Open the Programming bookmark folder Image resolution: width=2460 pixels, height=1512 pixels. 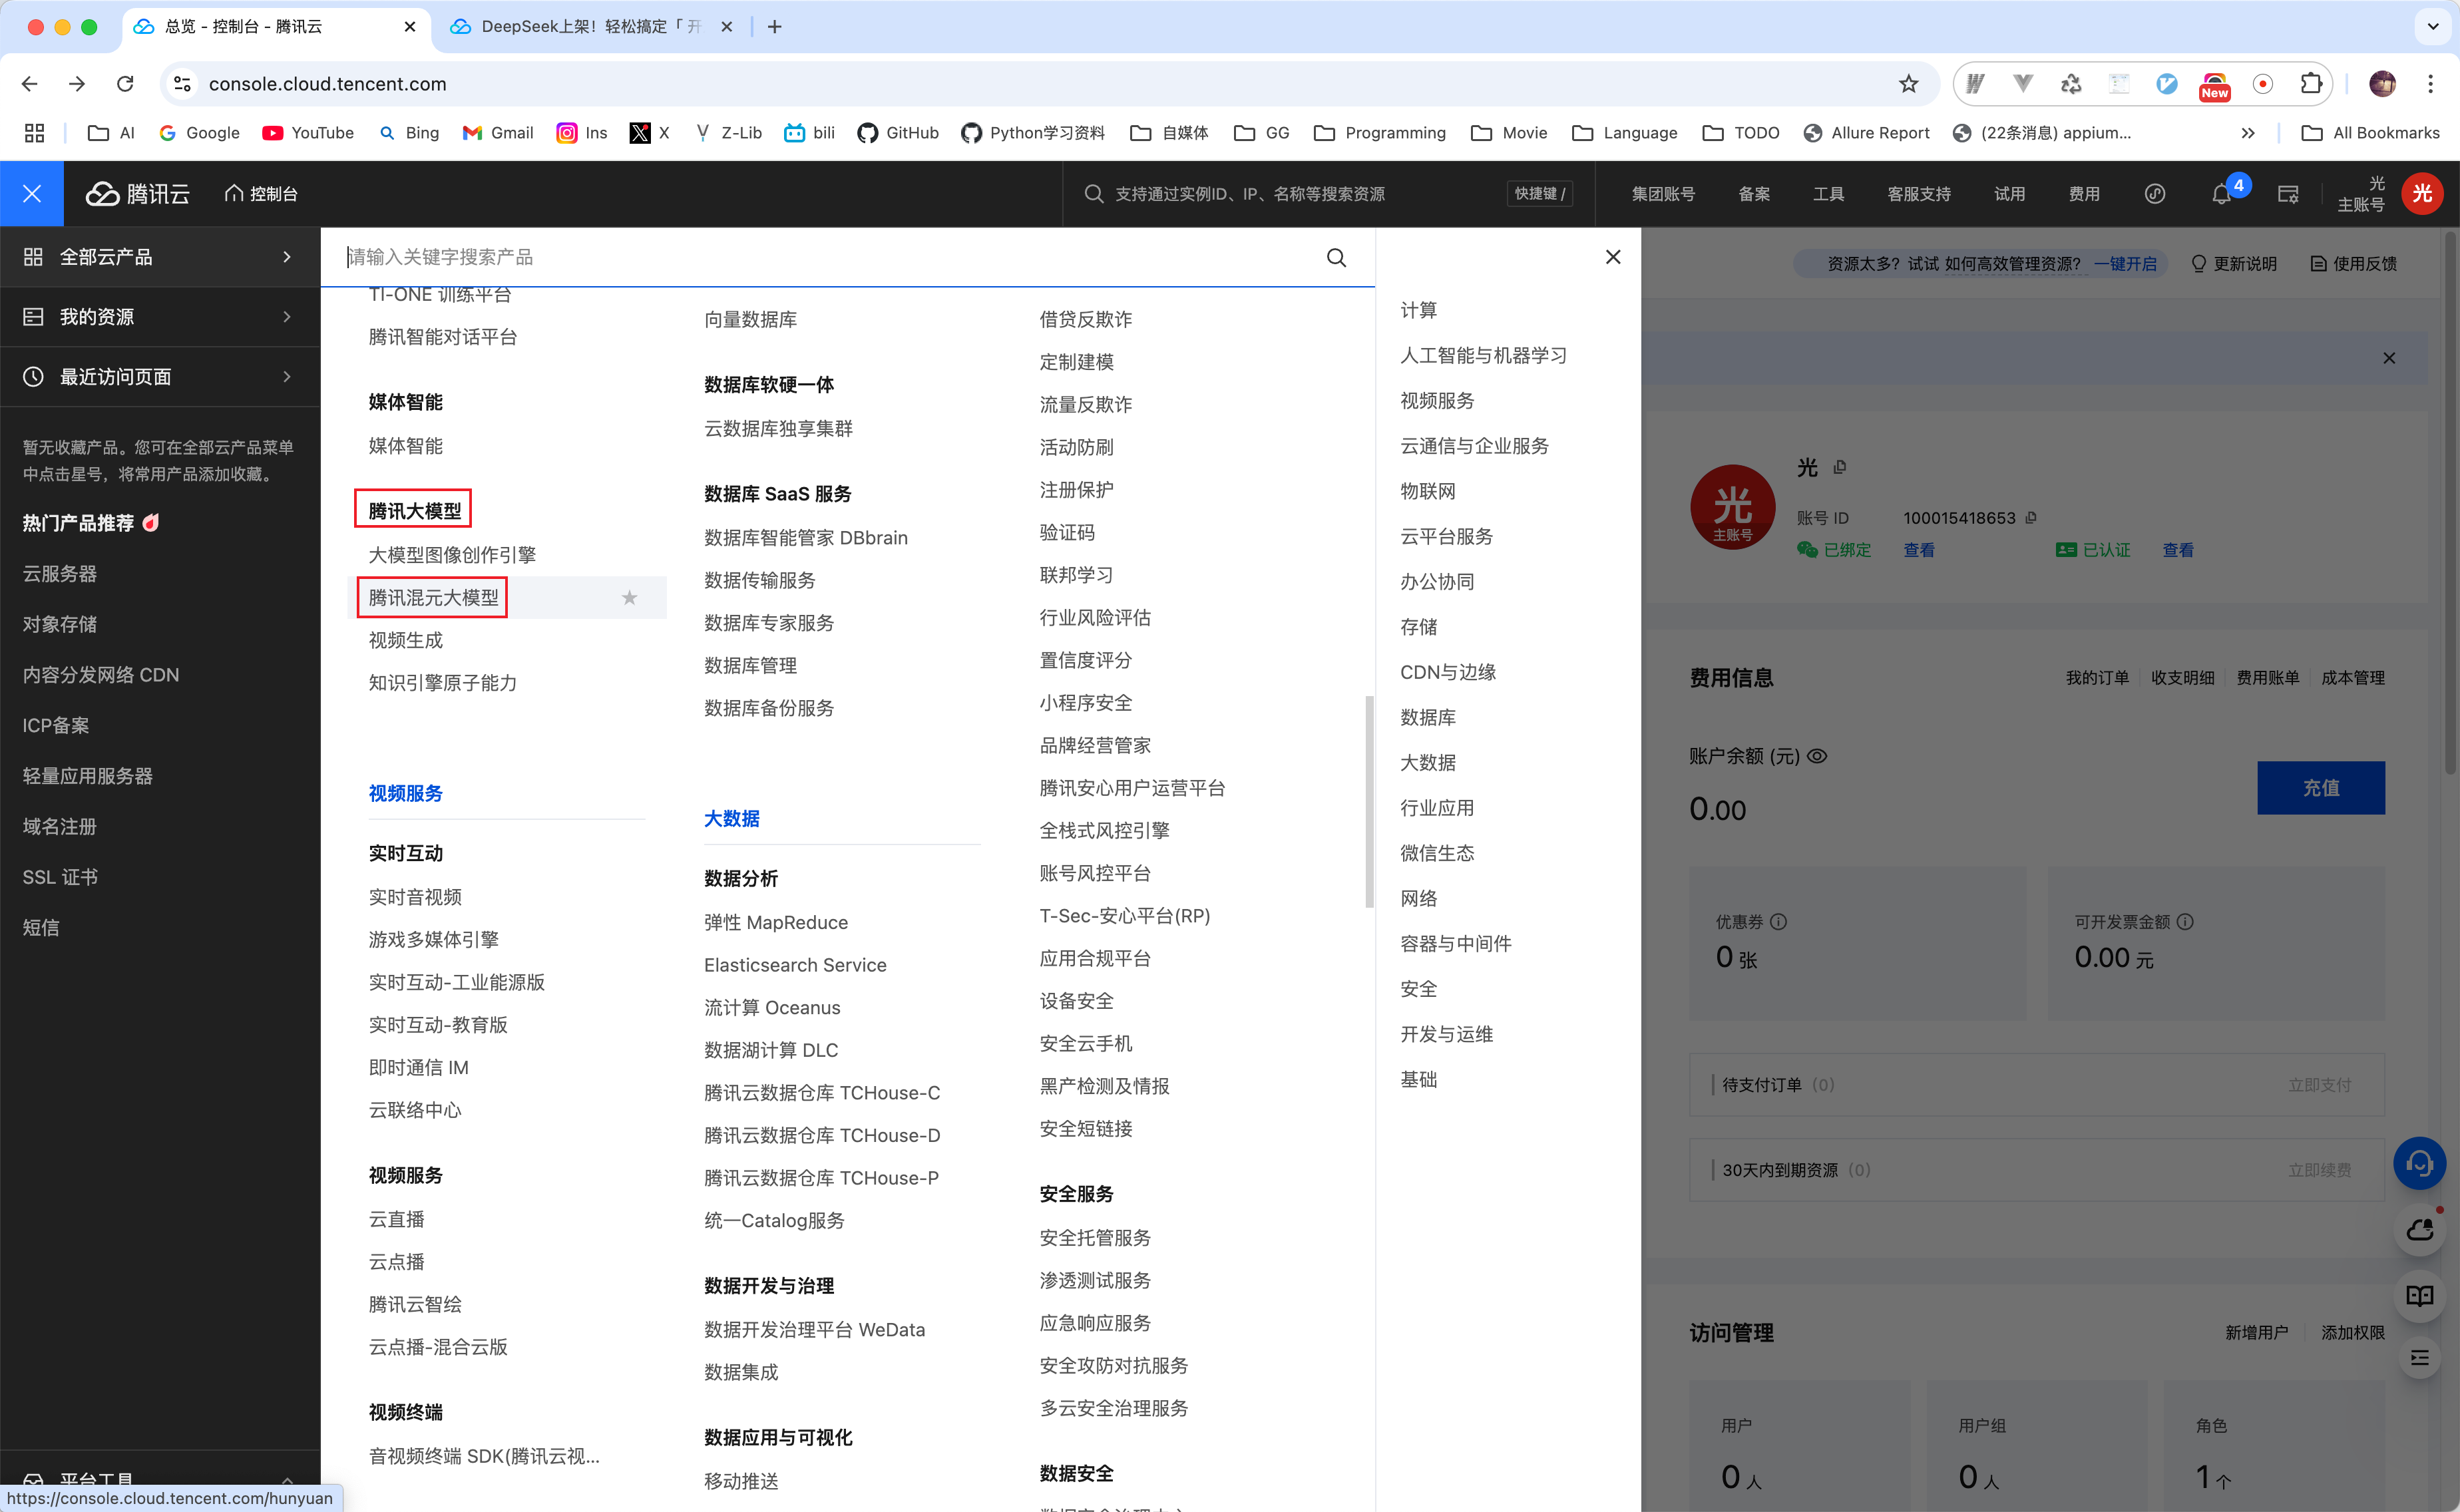click(x=1380, y=133)
